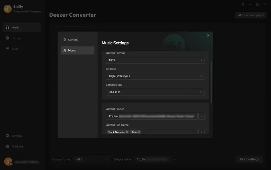Select the Music settings tab

(78, 50)
